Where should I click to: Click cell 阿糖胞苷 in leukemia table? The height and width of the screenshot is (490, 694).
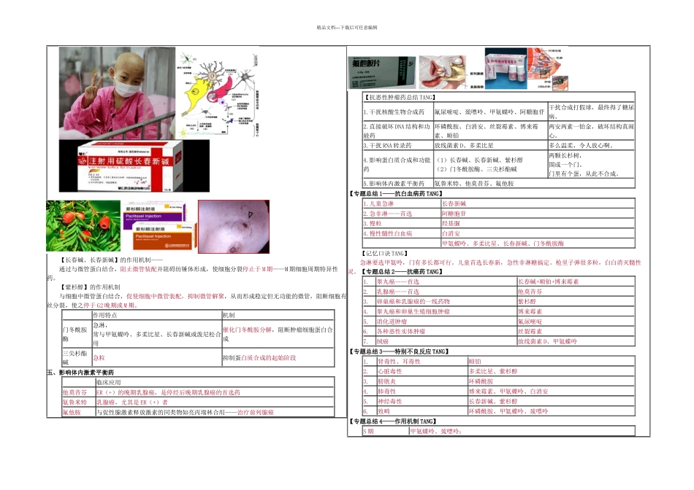coord(454,214)
